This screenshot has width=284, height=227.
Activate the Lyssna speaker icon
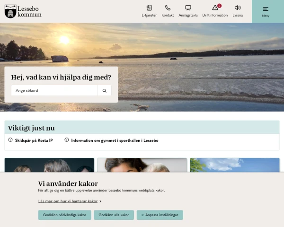point(238,8)
